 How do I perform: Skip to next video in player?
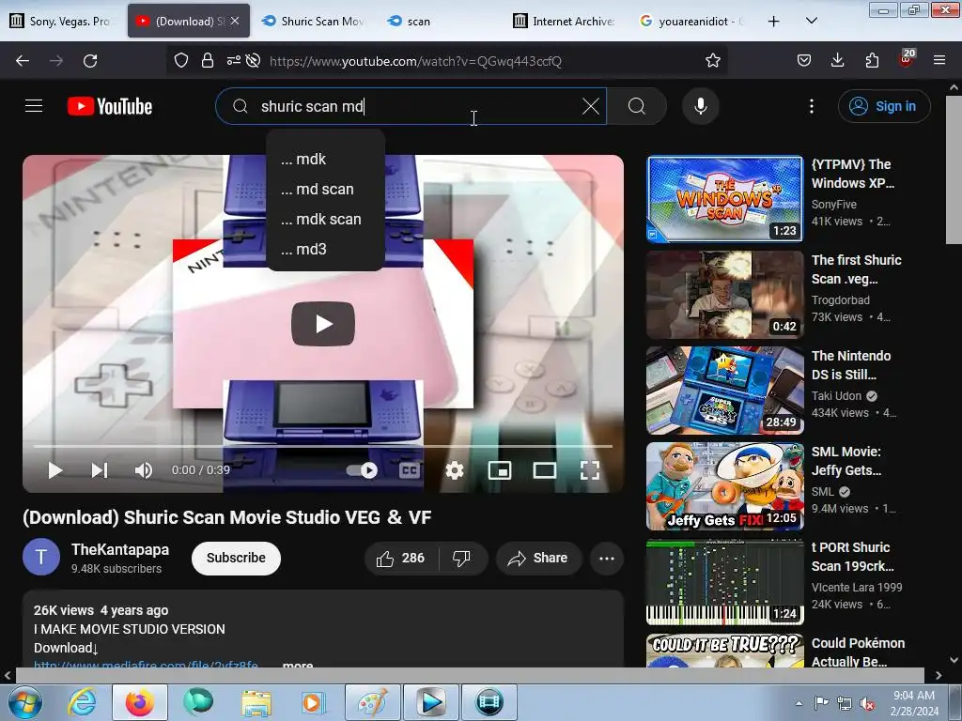(x=100, y=470)
